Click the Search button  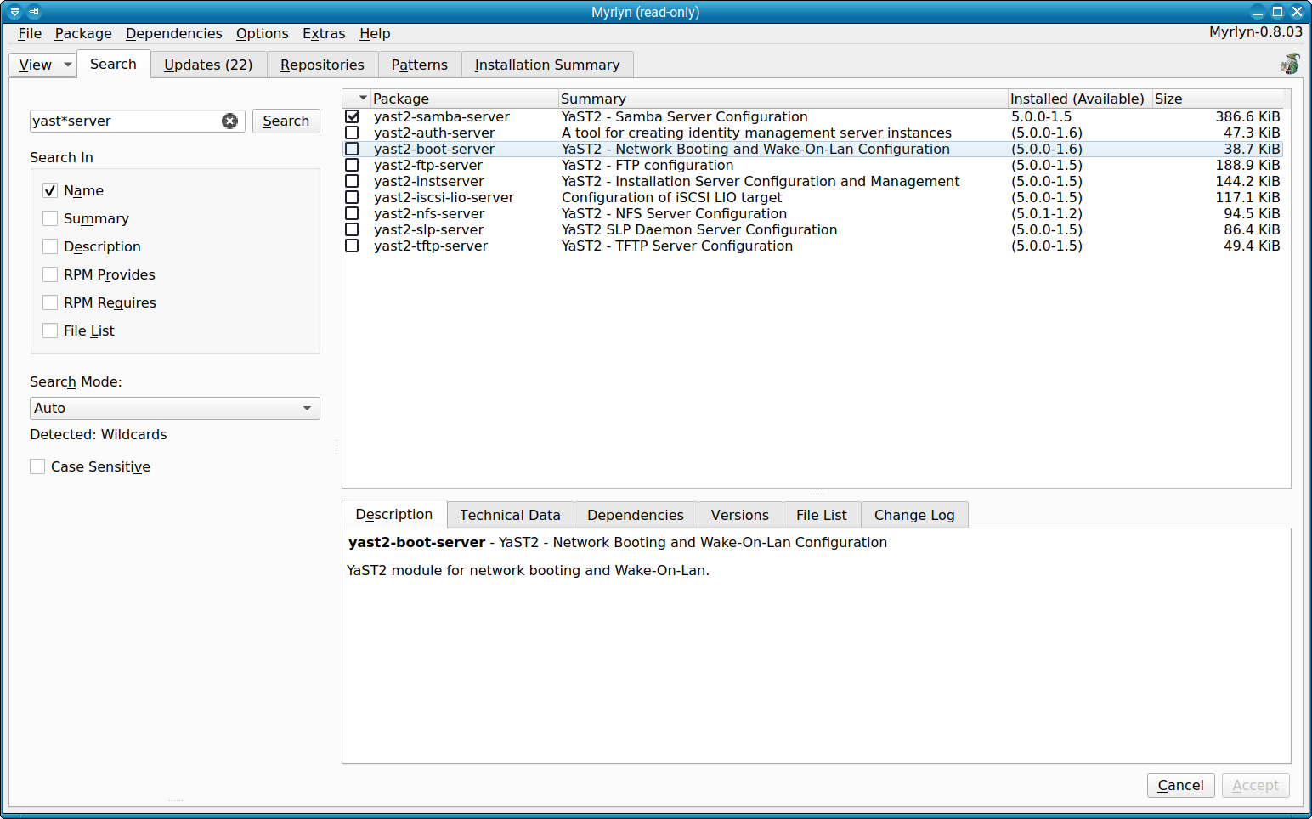pos(286,121)
